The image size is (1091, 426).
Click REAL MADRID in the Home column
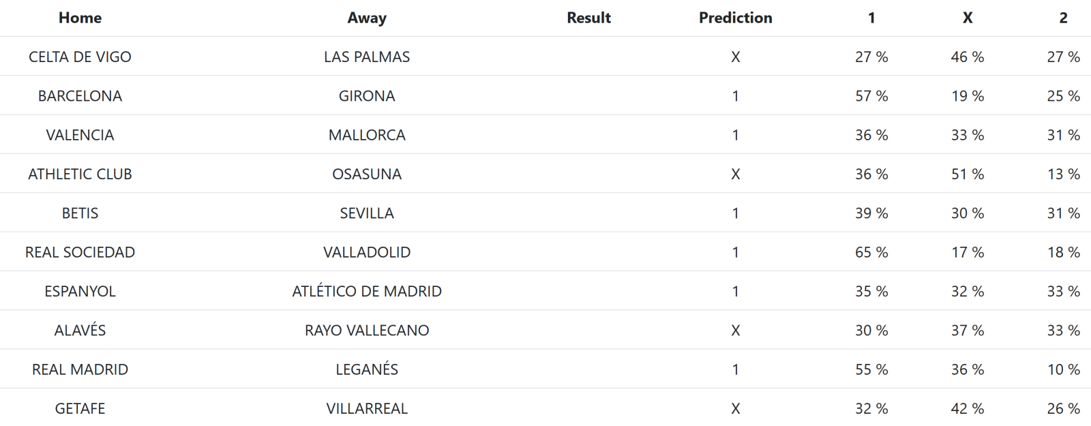[x=80, y=369]
